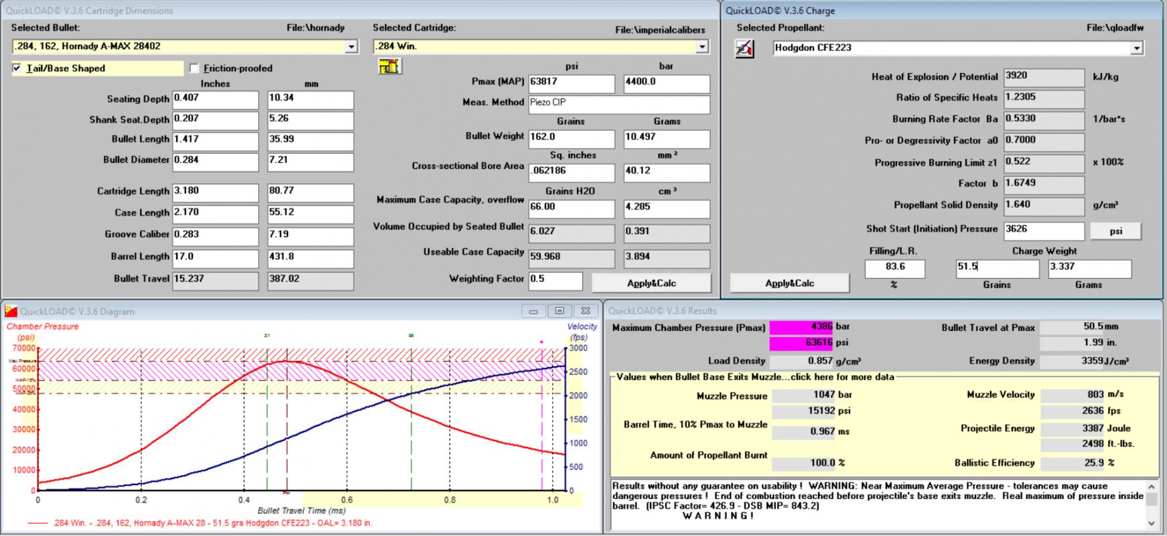This screenshot has height=536, width=1167.
Task: Click Apply&Calc in the Charge window
Action: [x=790, y=283]
